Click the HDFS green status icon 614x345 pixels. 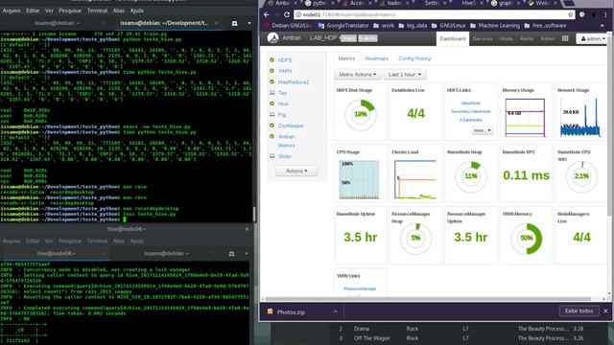click(272, 59)
